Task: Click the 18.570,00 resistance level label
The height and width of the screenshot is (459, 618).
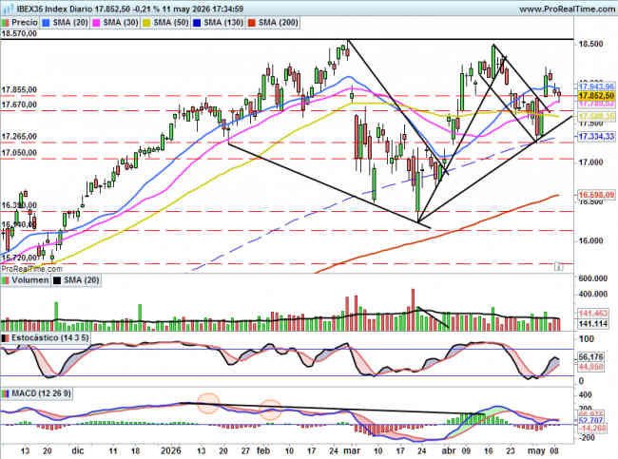Action: click(19, 34)
